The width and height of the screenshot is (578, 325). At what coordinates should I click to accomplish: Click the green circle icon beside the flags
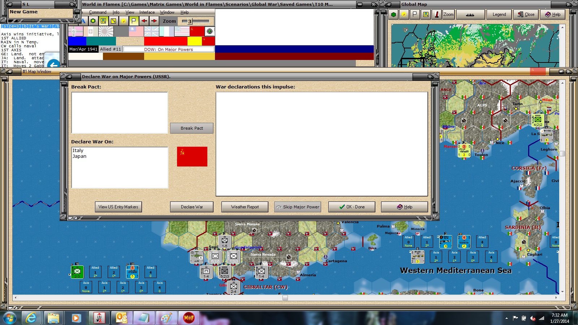pos(210,31)
